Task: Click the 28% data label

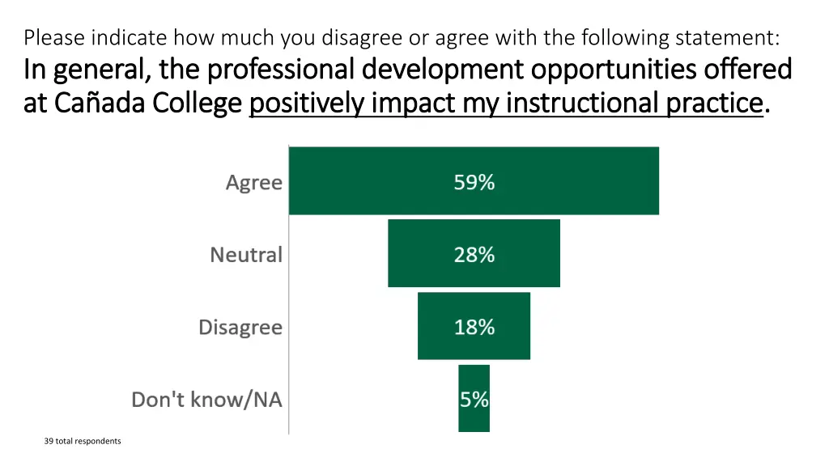Action: pyautogui.click(x=474, y=255)
